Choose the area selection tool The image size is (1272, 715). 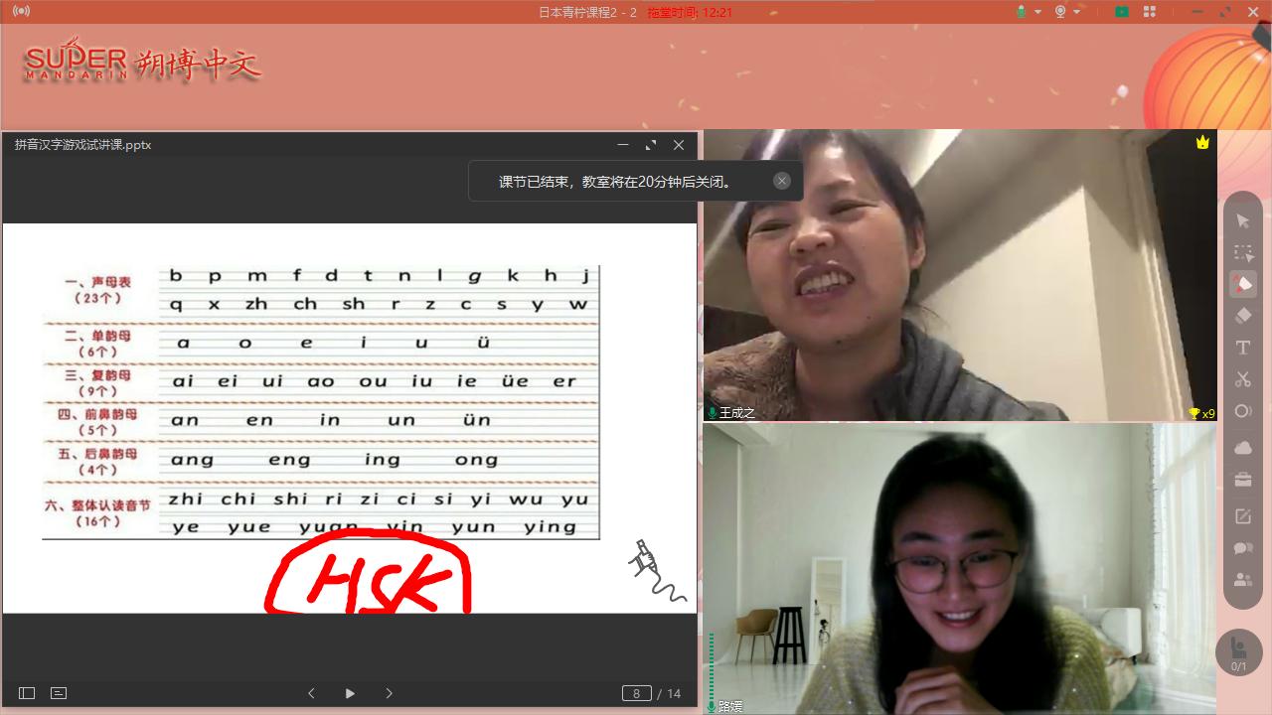pyautogui.click(x=1242, y=253)
